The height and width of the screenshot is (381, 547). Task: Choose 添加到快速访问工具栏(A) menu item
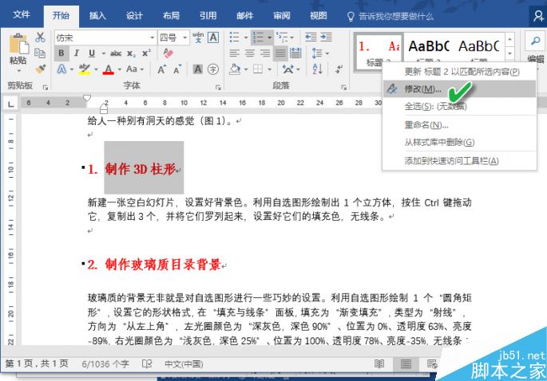click(x=459, y=160)
